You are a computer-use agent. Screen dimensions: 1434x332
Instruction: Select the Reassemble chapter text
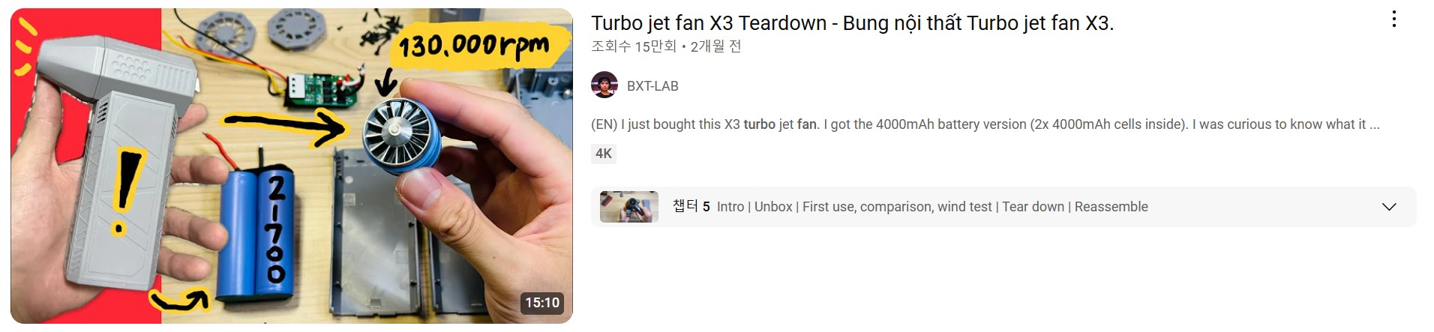click(x=1111, y=207)
